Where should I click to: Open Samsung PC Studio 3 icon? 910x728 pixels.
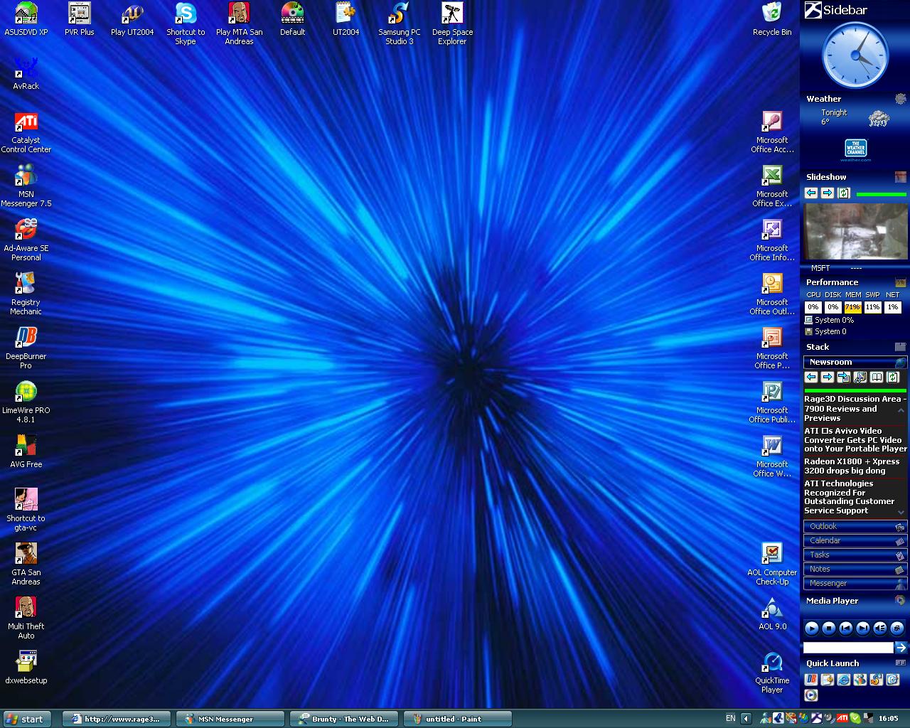tap(400, 23)
